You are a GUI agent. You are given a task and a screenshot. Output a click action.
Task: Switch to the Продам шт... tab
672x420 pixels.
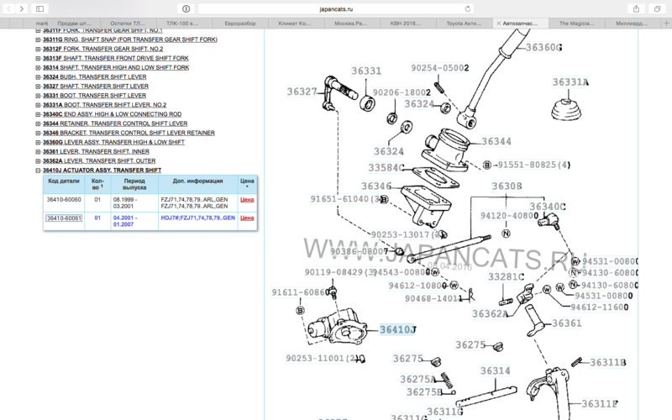point(74,24)
